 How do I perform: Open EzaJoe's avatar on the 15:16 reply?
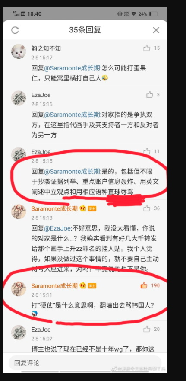[19, 98]
